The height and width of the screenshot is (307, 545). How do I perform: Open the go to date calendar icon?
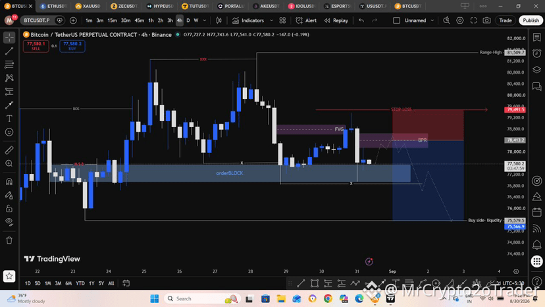click(126, 283)
